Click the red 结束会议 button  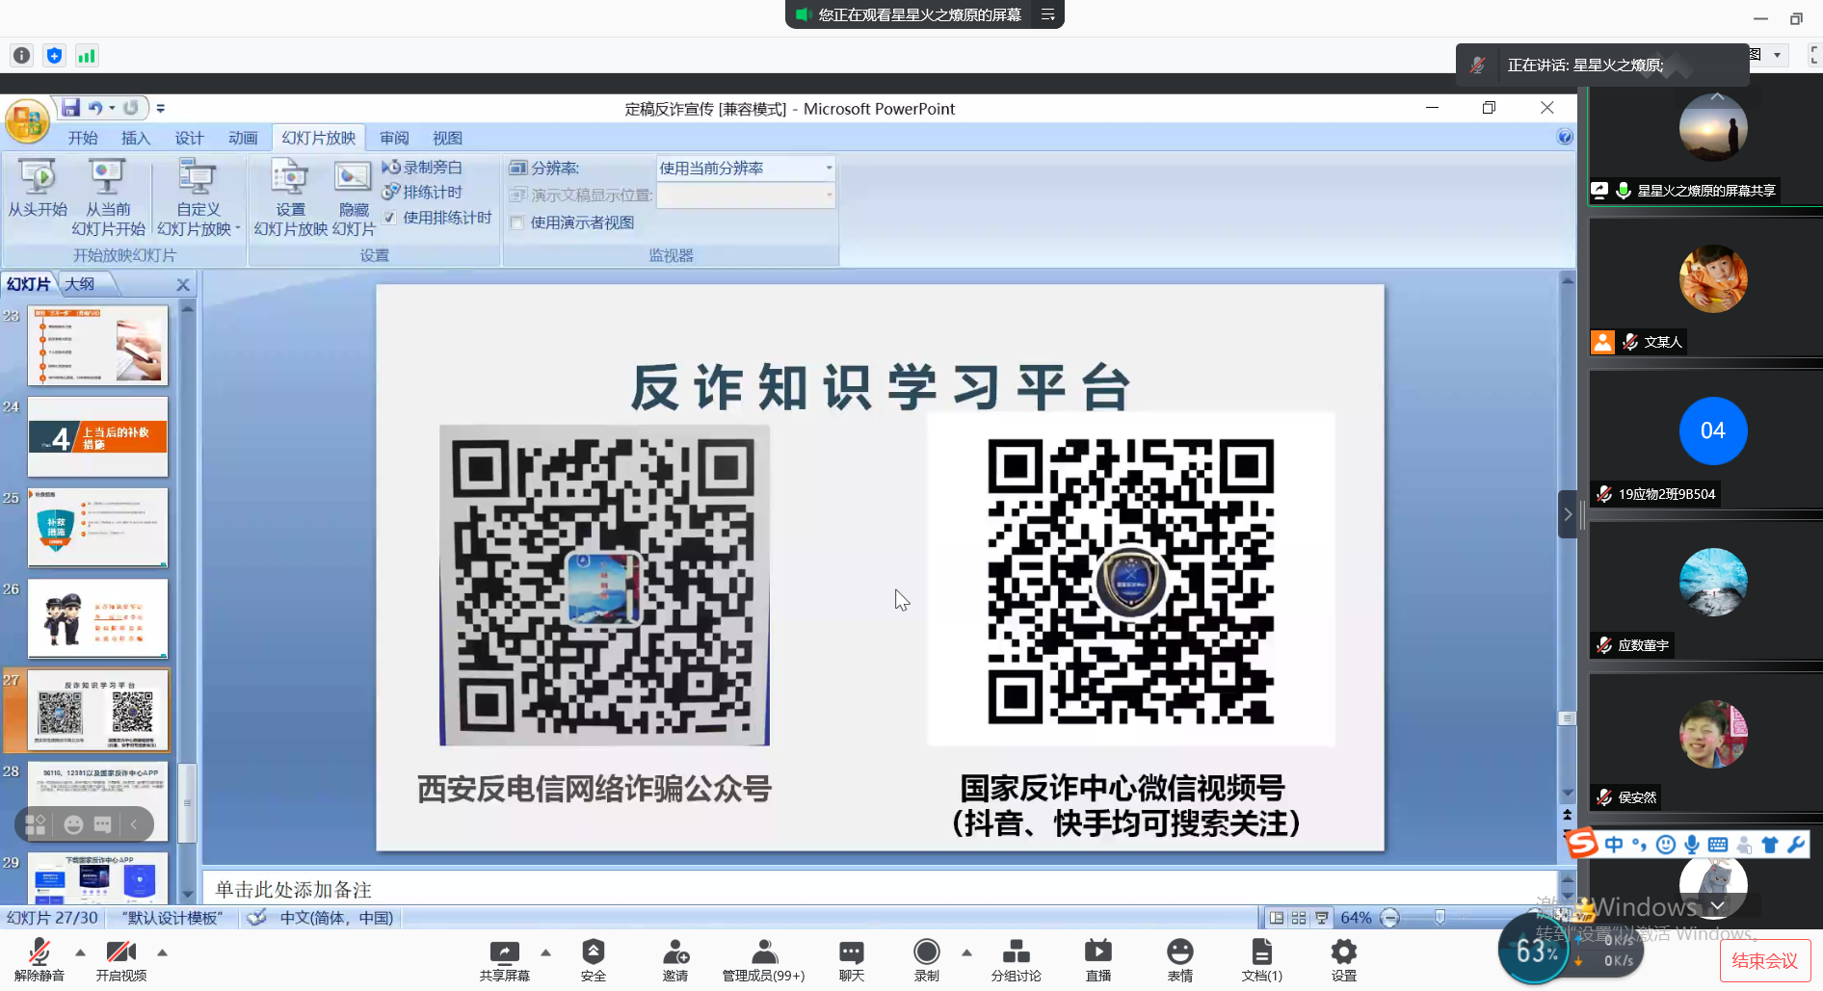coord(1764,960)
